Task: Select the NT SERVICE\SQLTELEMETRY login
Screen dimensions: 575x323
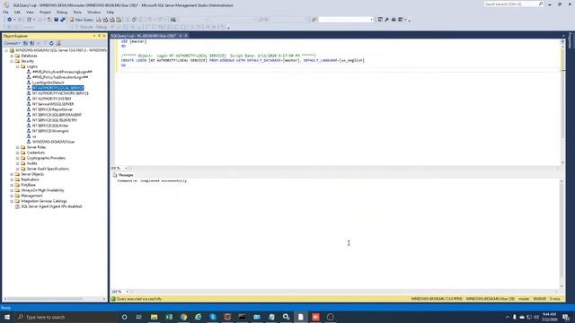Action: coord(55,120)
